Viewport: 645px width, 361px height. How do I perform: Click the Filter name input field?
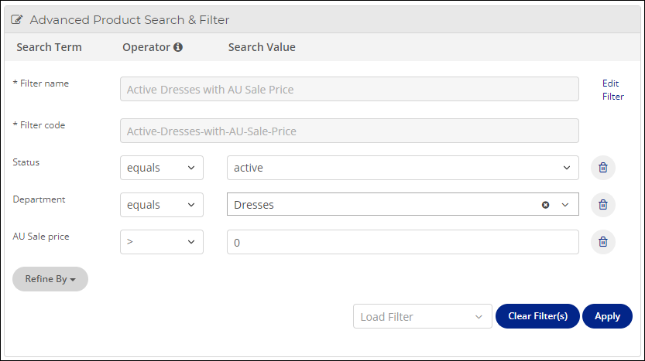click(349, 89)
